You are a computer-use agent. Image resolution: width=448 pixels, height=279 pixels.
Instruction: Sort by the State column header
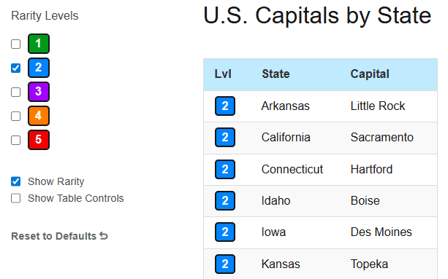coord(276,74)
